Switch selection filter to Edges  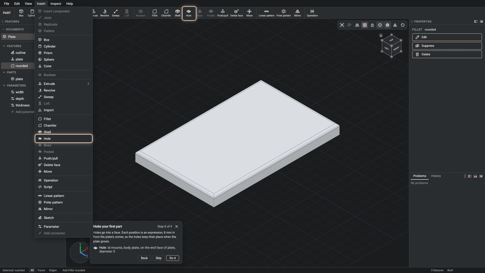tap(53, 270)
